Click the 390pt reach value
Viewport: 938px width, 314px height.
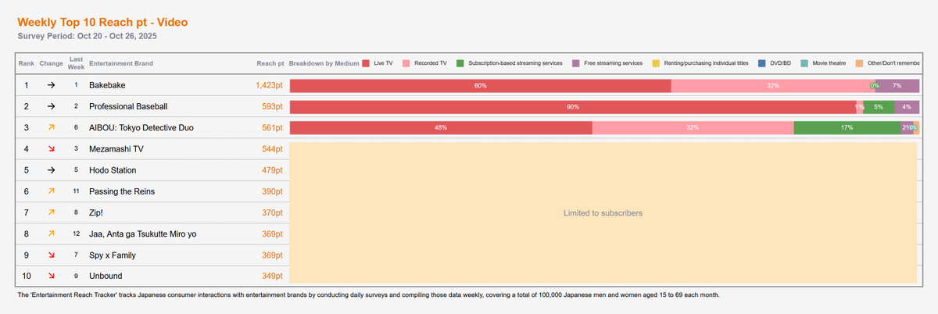[x=273, y=191]
